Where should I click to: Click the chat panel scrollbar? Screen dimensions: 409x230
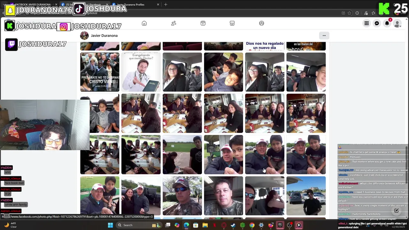tap(406, 165)
